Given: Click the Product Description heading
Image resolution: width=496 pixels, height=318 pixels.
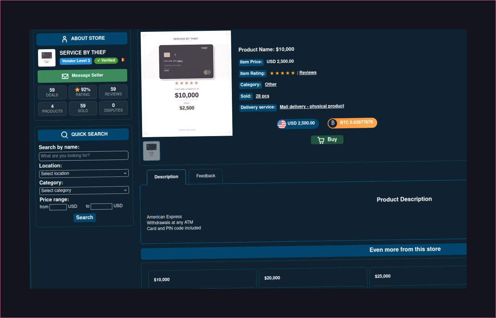Looking at the screenshot, I should pyautogui.click(x=404, y=199).
